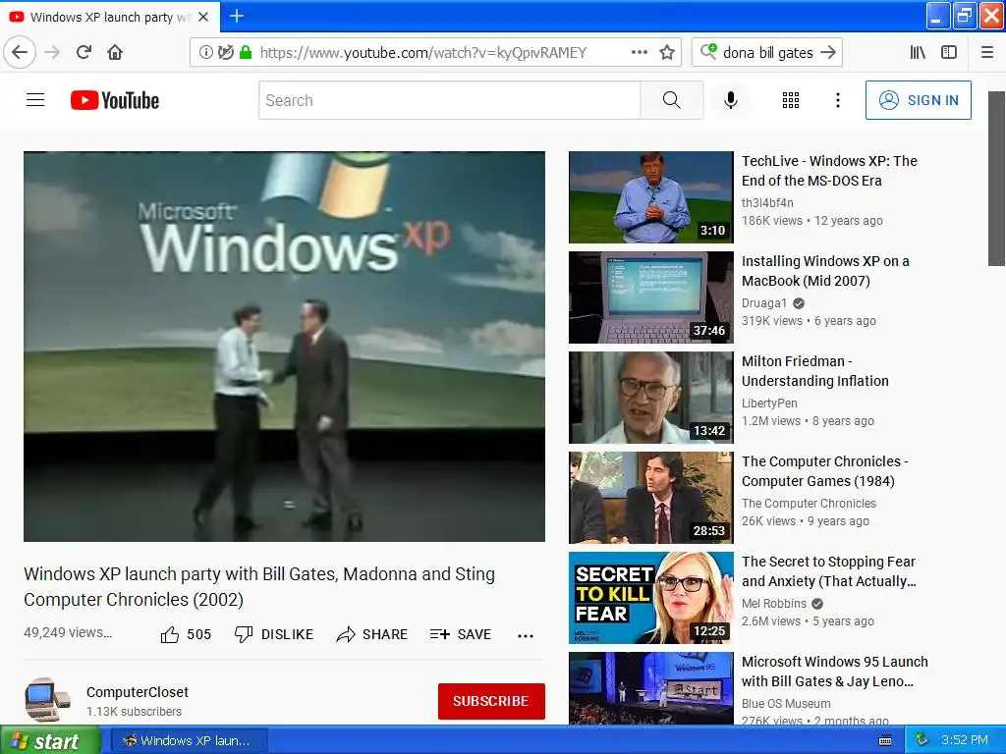This screenshot has width=1006, height=754.
Task: Reload the page with the refresh icon
Action: [x=84, y=52]
